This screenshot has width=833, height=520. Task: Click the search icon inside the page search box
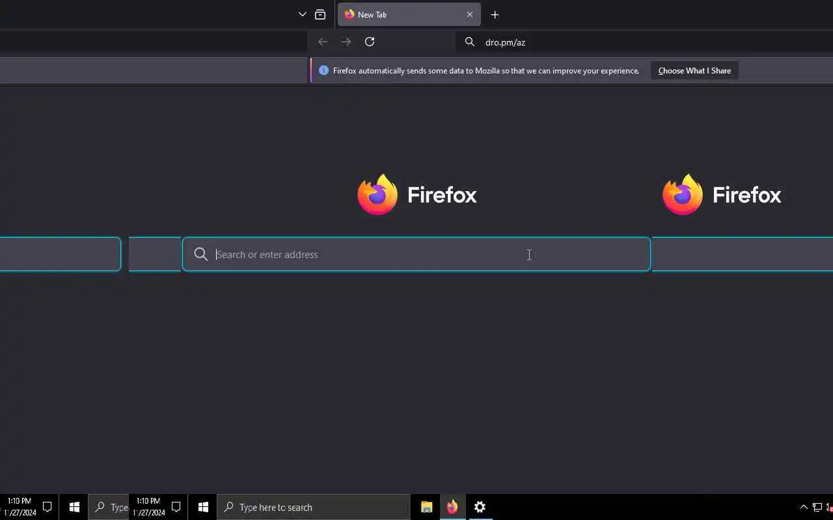(201, 254)
